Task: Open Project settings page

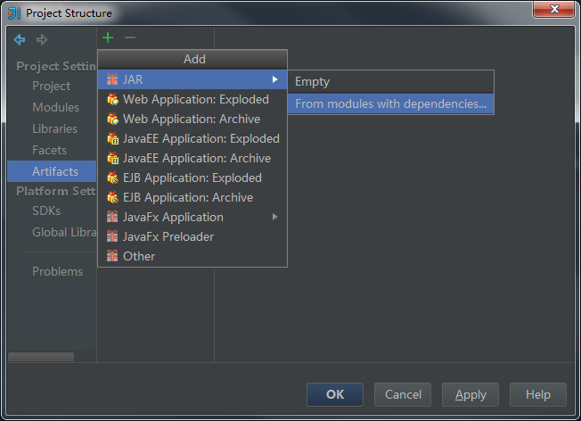Action: pos(51,86)
